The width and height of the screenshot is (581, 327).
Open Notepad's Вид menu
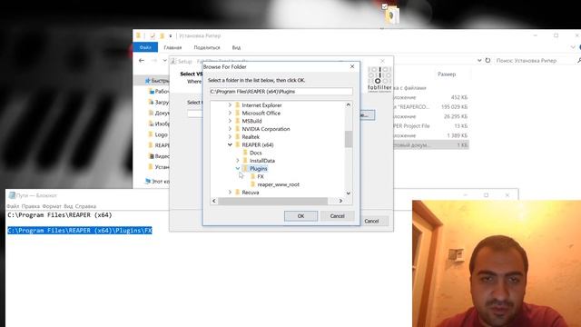[68, 206]
